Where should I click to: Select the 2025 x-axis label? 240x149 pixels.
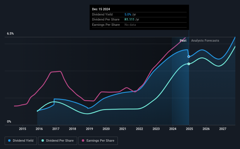click(189, 129)
